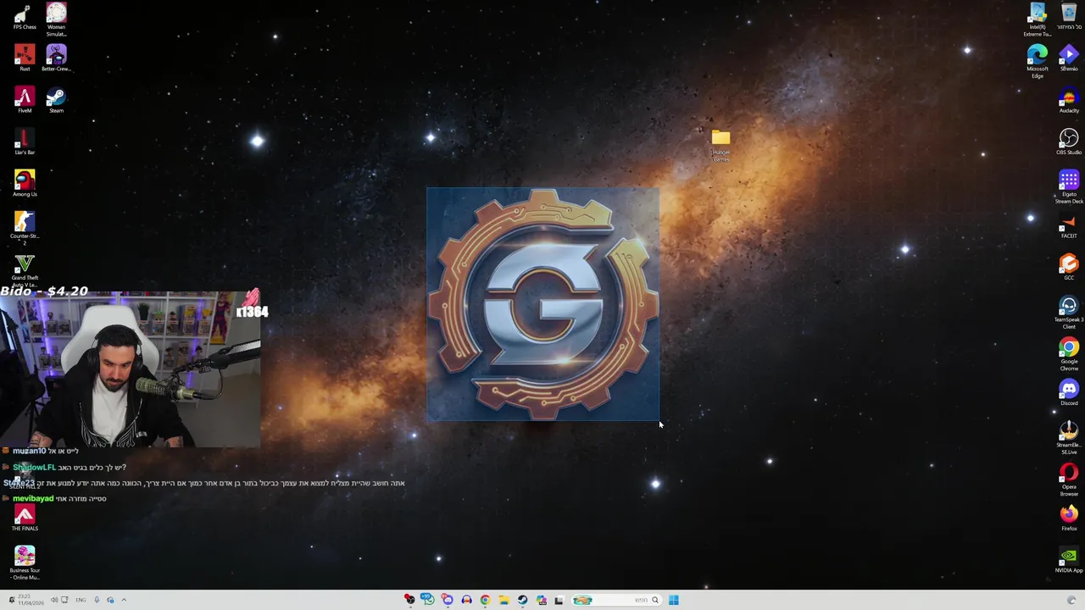Open the FPS Chess desktop shortcut
This screenshot has height=610, width=1085.
point(25,16)
